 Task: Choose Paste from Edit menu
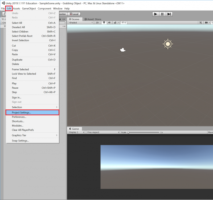(32, 54)
